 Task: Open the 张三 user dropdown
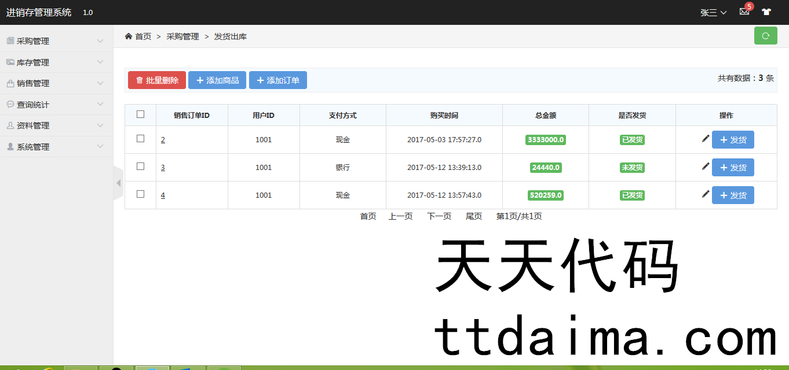(713, 12)
